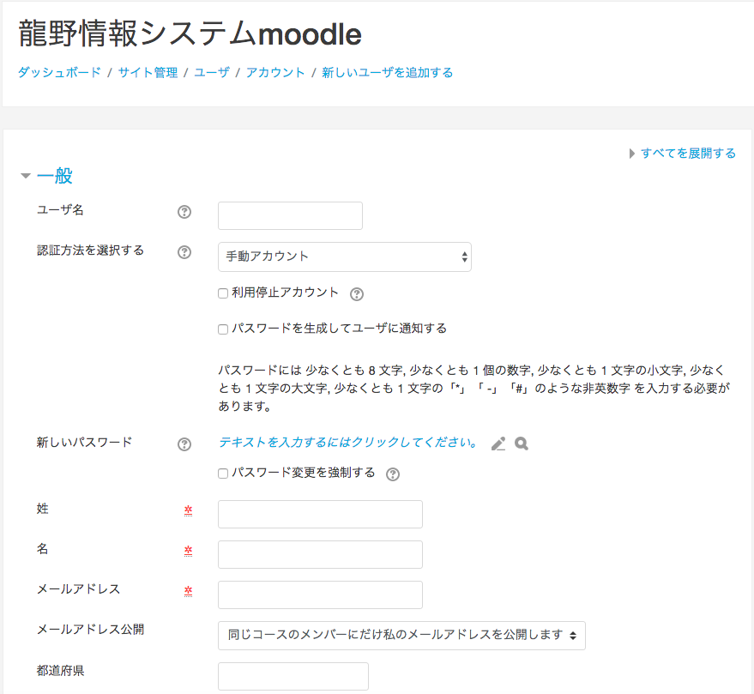Check the パスワード変更を強制する checkbox
This screenshot has width=754, height=694.
pos(223,474)
